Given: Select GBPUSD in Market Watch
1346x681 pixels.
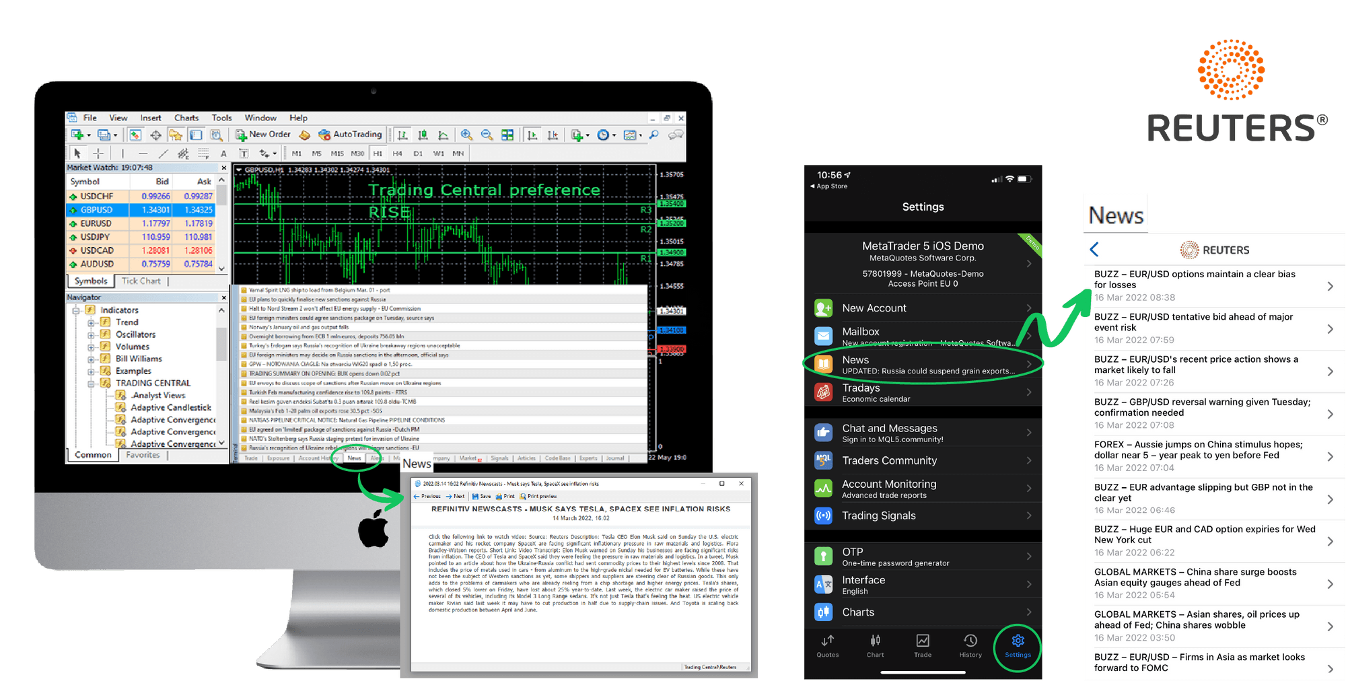Looking at the screenshot, I should pyautogui.click(x=96, y=209).
